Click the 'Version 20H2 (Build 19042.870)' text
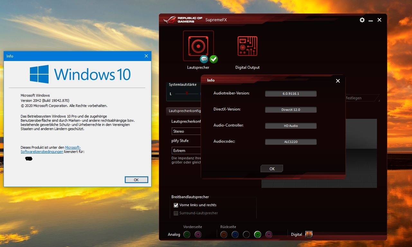Viewport: 412px width, 247px height. [x=45, y=101]
